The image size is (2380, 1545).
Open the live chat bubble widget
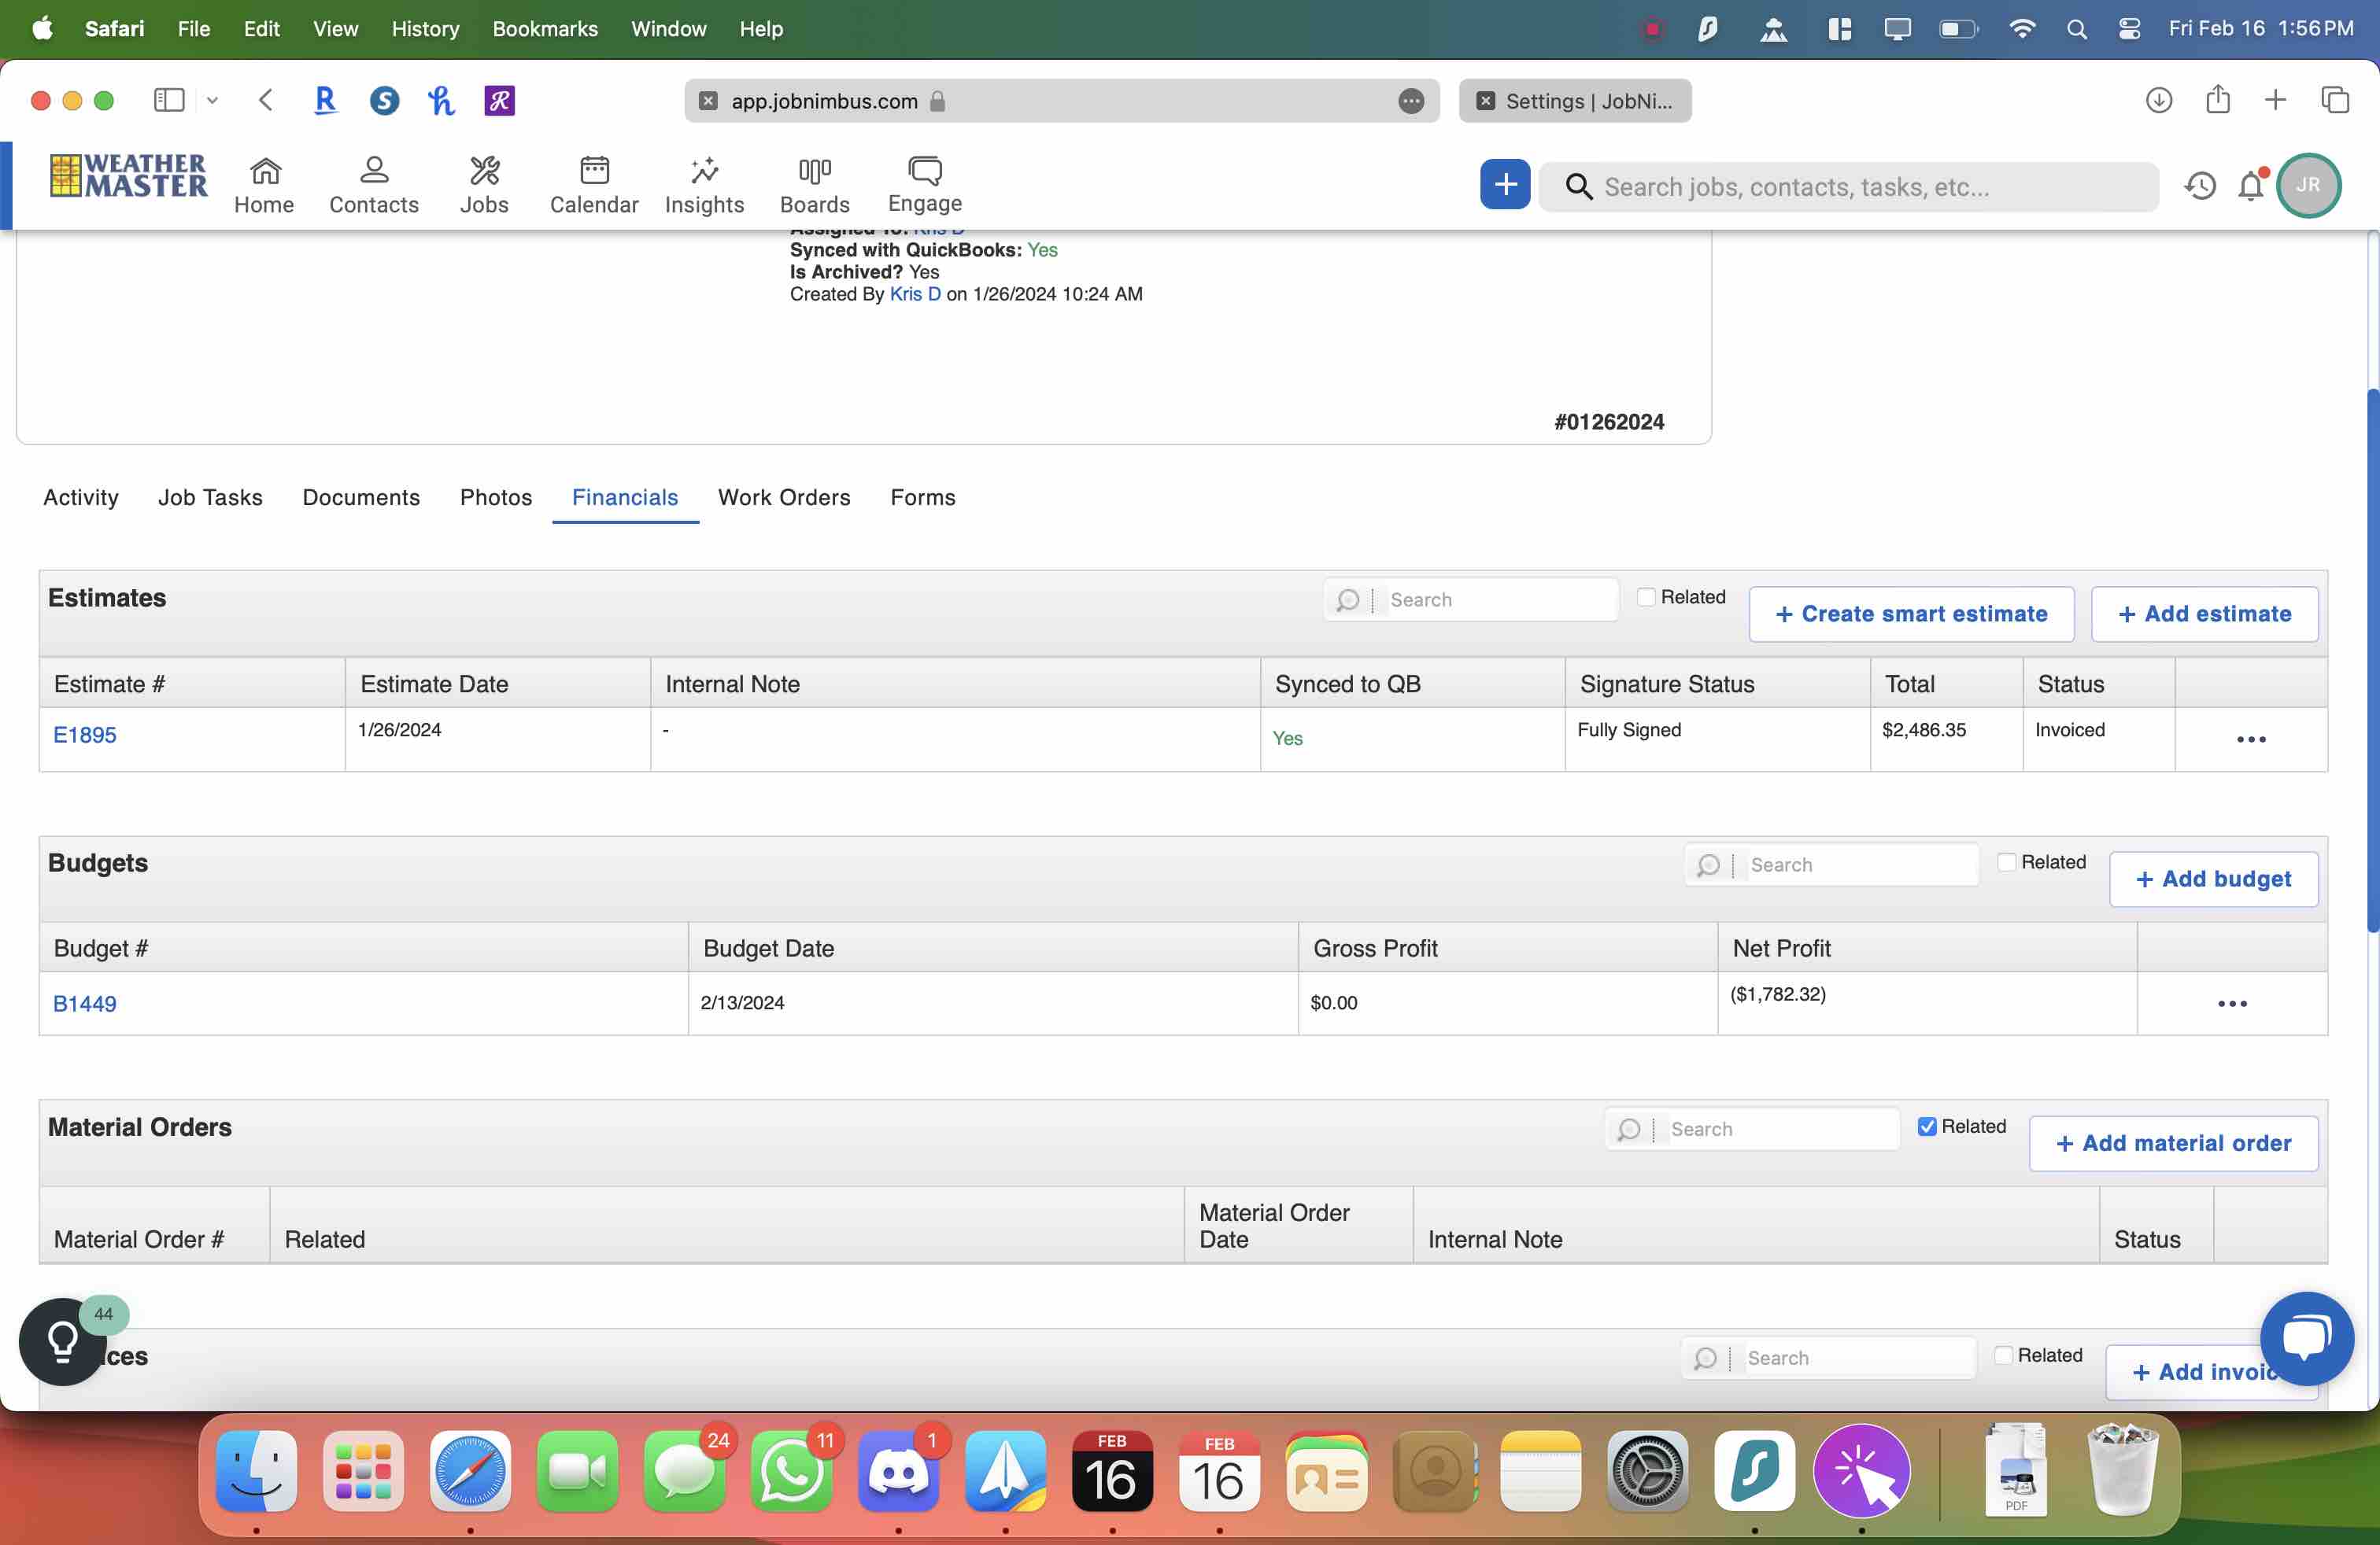point(2305,1337)
